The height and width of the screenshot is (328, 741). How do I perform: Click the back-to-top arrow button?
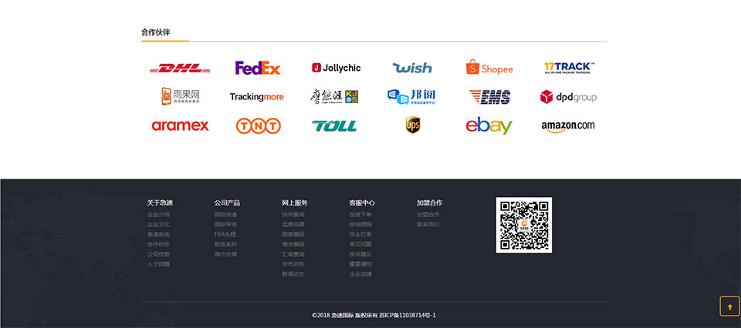point(729,306)
